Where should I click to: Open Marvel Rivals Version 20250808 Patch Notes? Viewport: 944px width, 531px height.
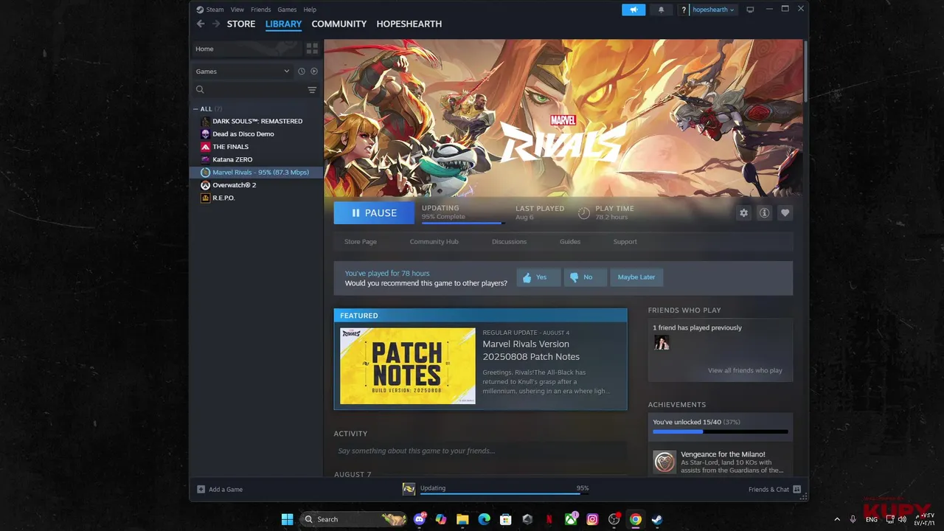pos(531,350)
